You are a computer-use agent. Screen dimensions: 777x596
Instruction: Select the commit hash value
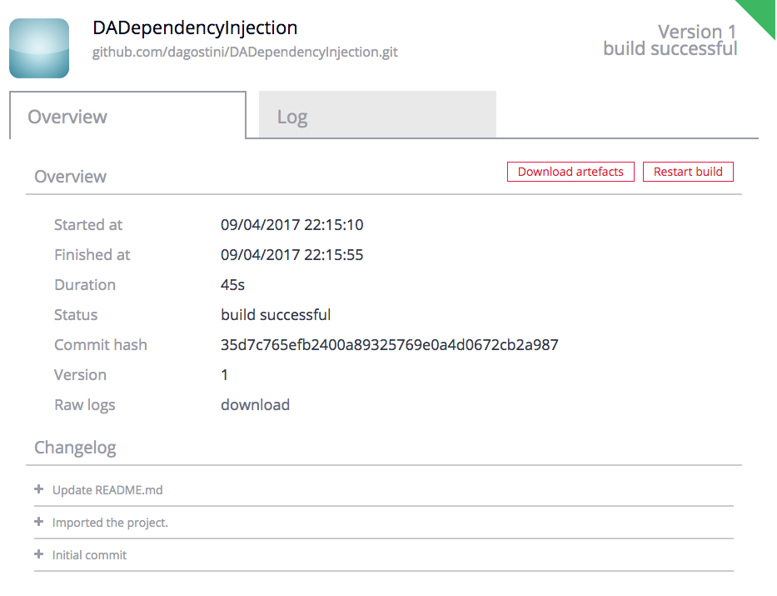pos(389,345)
